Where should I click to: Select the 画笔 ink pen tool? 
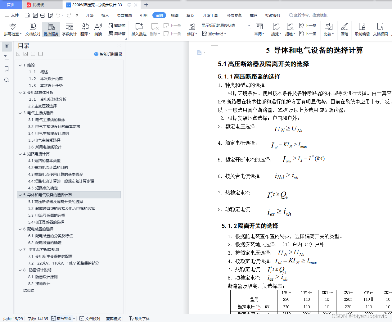[x=345, y=29]
